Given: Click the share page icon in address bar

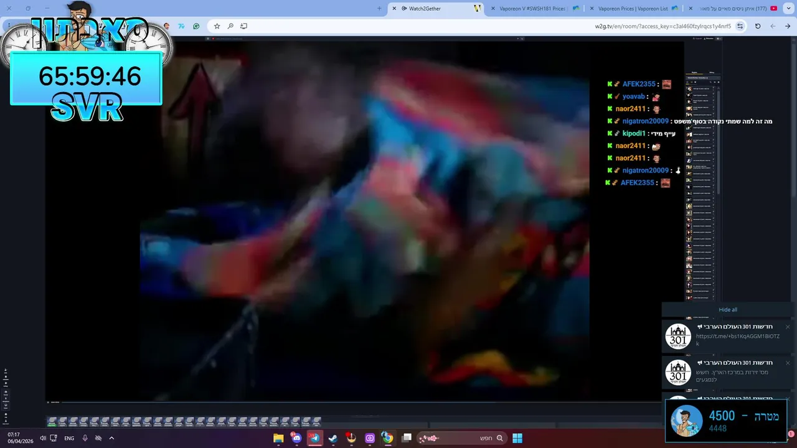Looking at the screenshot, I should (x=243, y=26).
